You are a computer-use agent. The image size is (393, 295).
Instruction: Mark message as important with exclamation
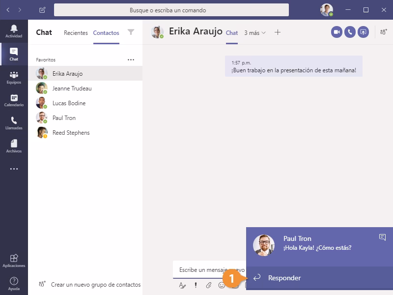tap(196, 285)
